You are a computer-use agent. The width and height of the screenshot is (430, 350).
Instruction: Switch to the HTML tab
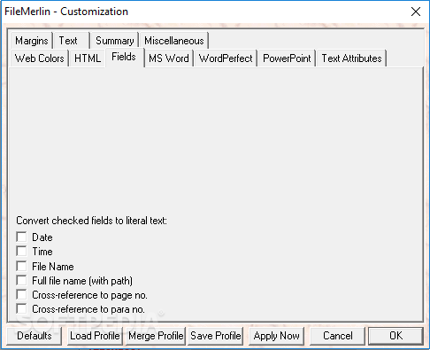88,58
